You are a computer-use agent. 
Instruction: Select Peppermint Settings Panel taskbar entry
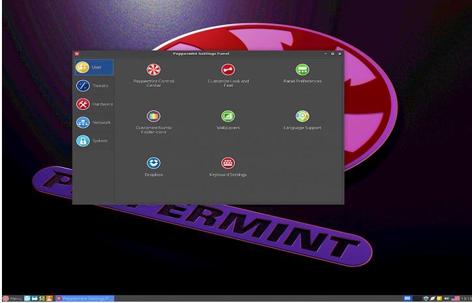click(x=85, y=298)
